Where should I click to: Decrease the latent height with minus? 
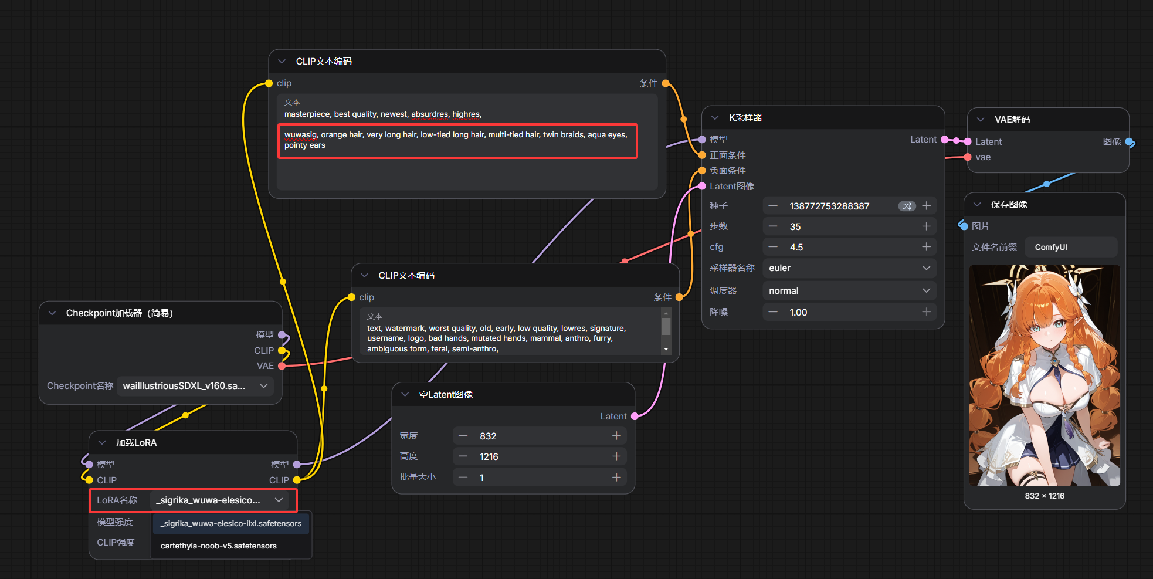(x=463, y=456)
